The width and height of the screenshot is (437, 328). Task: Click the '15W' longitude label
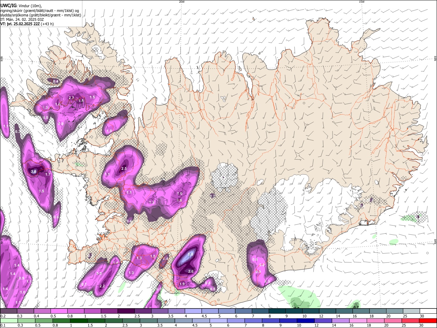pyautogui.click(x=362, y=2)
